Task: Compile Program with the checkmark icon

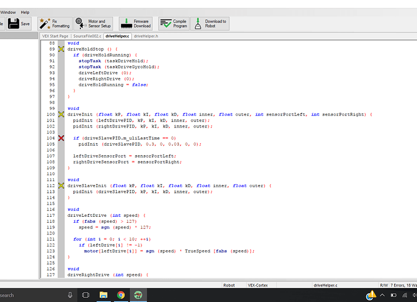Action: [x=174, y=24]
